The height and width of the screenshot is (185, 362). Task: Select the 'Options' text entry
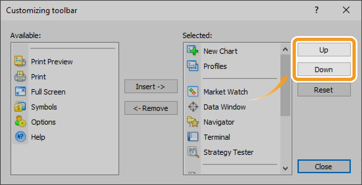[x=43, y=122]
